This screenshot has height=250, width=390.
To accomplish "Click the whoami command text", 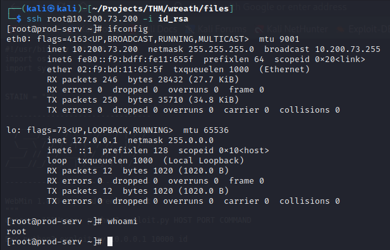I will (122, 222).
